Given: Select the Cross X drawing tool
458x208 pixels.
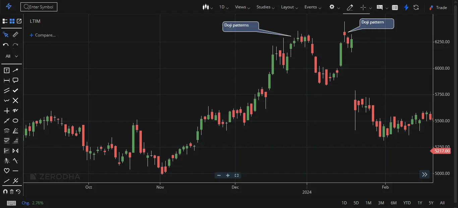Looking at the screenshot, I should tap(15, 100).
